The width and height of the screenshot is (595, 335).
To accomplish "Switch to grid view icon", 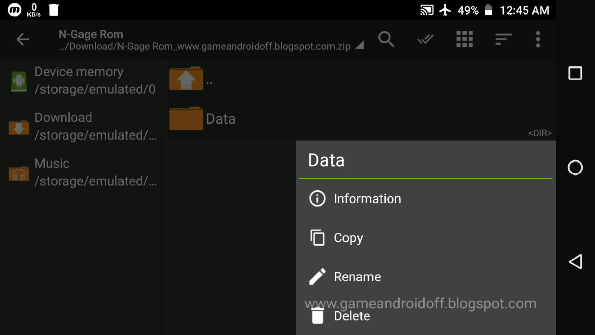I will point(464,39).
